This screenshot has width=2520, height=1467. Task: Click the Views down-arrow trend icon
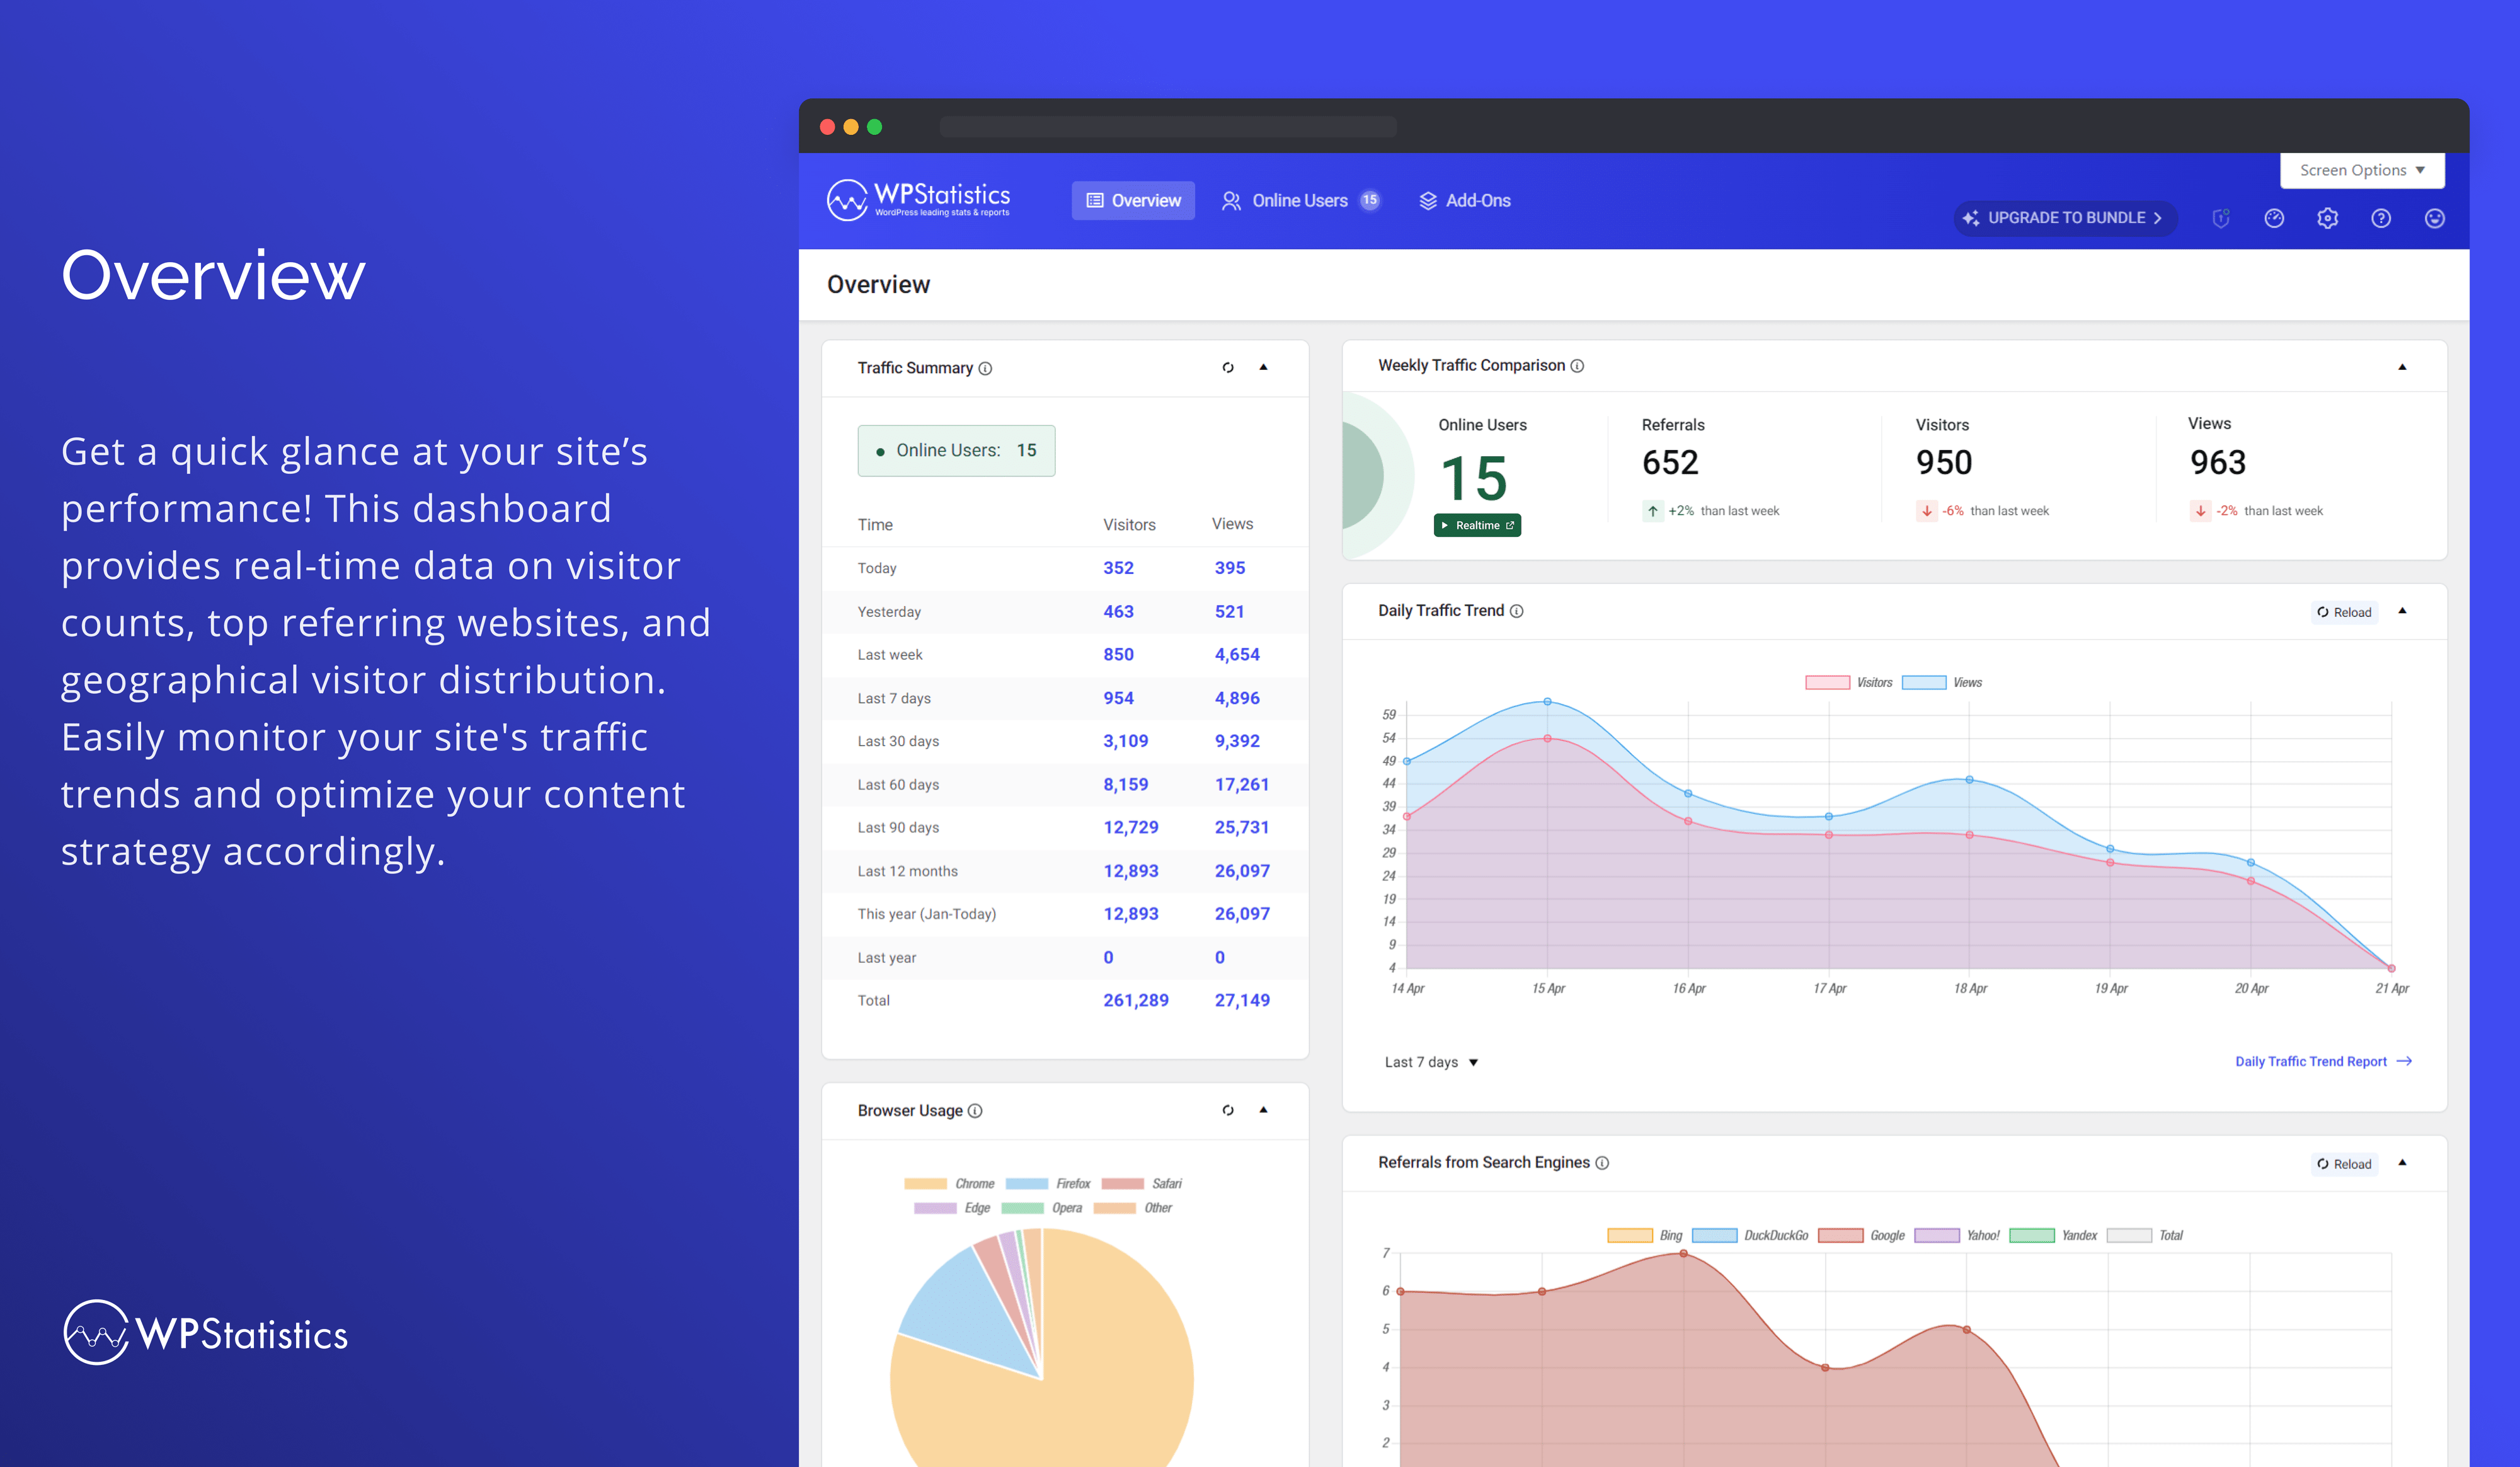click(2200, 511)
